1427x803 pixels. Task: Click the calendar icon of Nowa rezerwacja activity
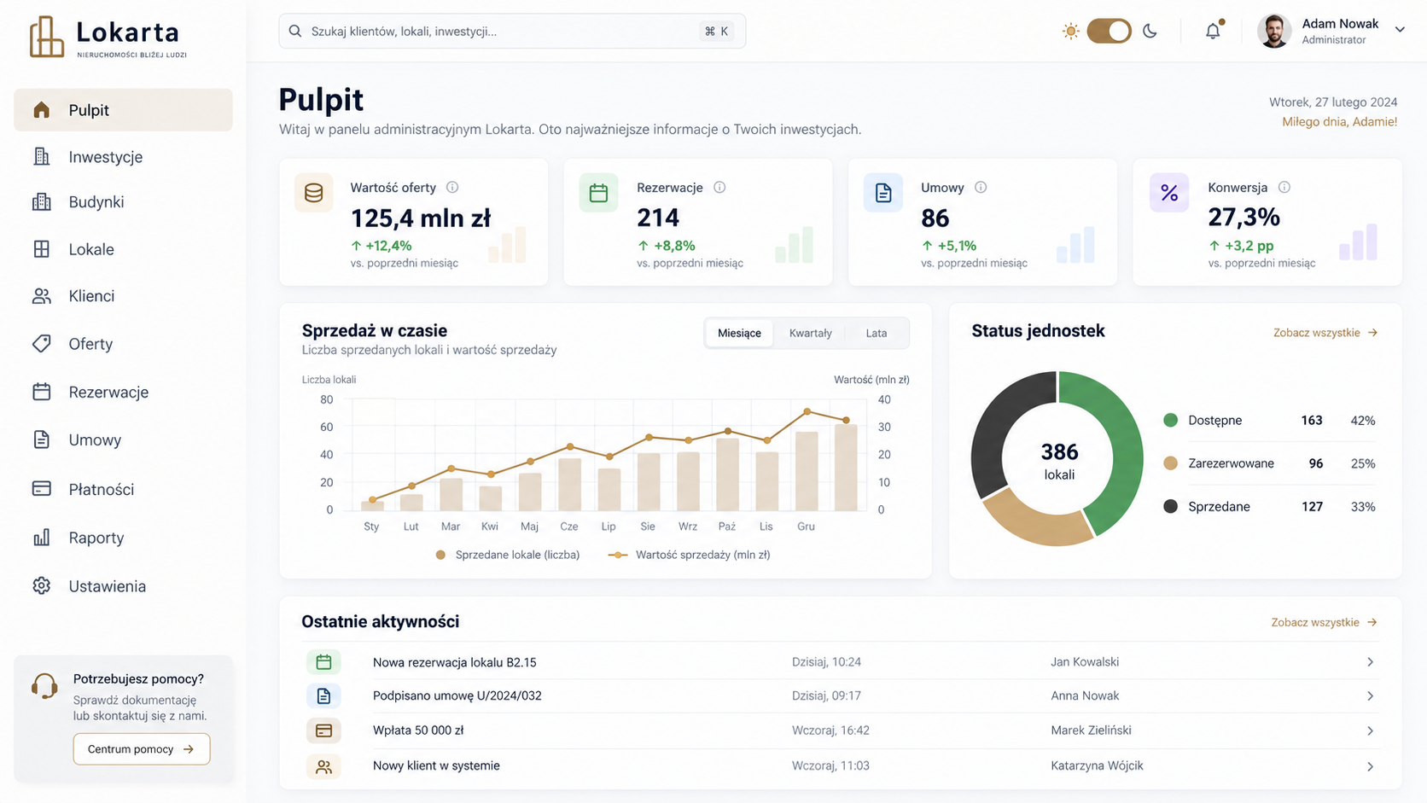click(323, 662)
